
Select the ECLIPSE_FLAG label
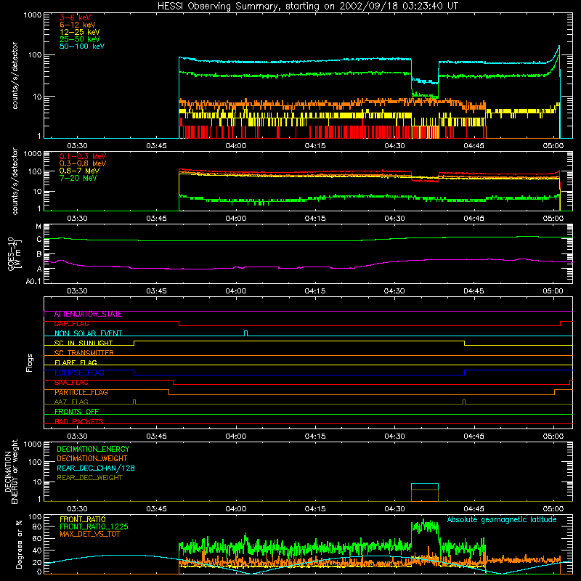point(79,373)
